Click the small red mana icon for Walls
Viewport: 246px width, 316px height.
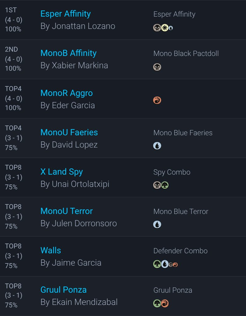[x=175, y=264]
